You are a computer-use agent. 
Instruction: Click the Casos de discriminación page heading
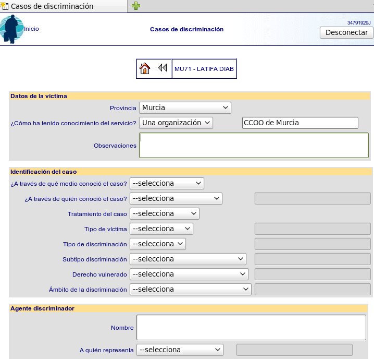[x=187, y=29]
